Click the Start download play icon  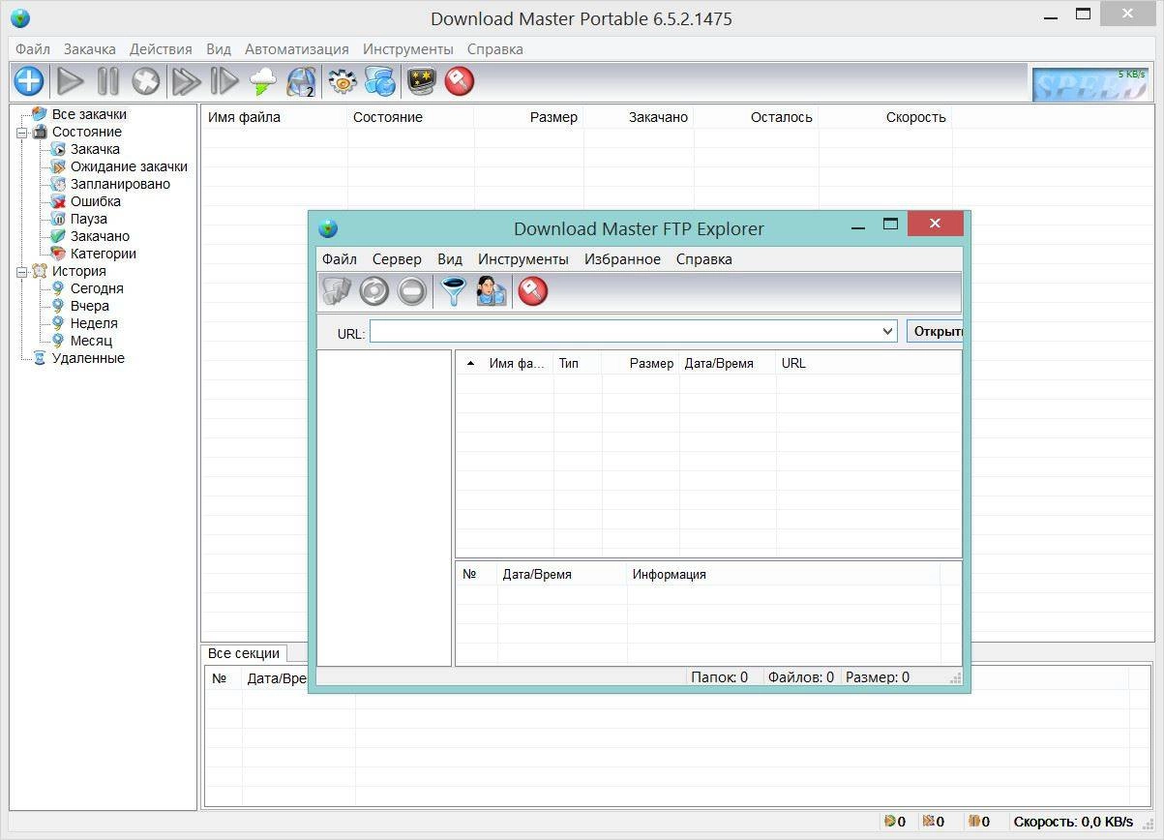pyautogui.click(x=70, y=81)
